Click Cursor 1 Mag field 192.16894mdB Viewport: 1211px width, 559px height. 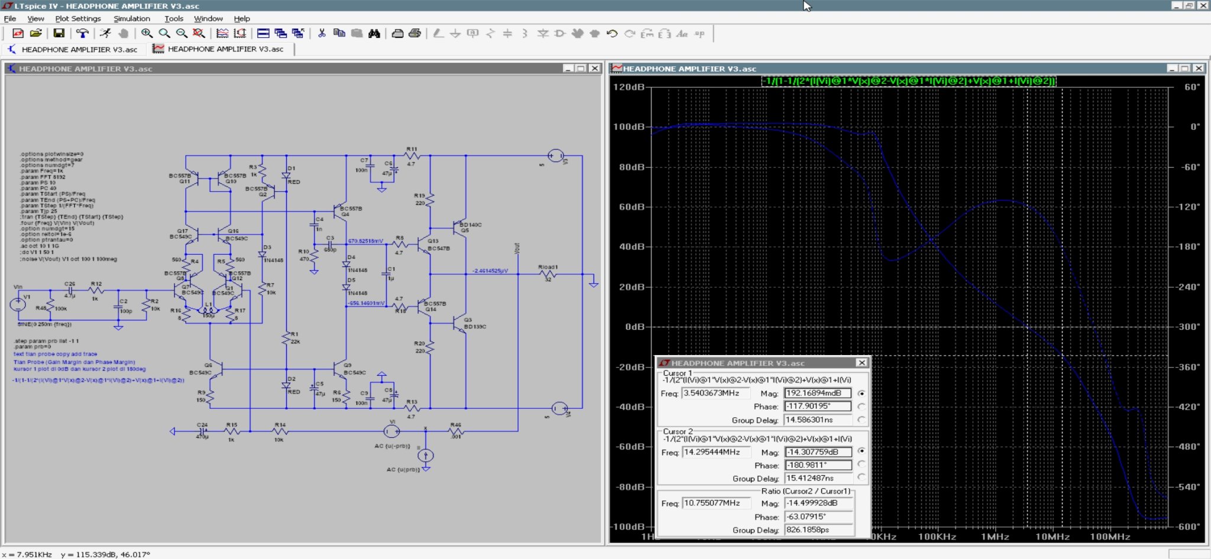(818, 393)
